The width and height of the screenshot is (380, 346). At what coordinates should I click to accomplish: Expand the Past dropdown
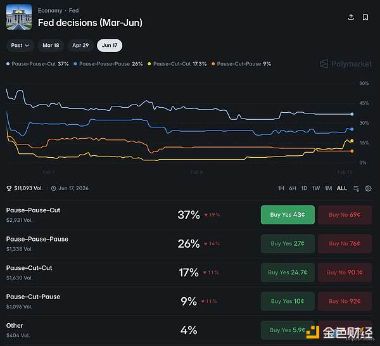pos(20,46)
